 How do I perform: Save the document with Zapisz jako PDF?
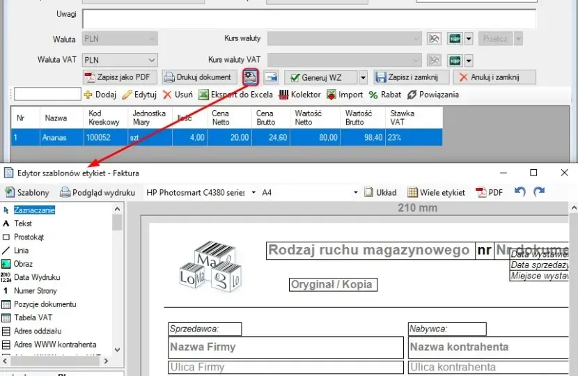click(x=120, y=77)
